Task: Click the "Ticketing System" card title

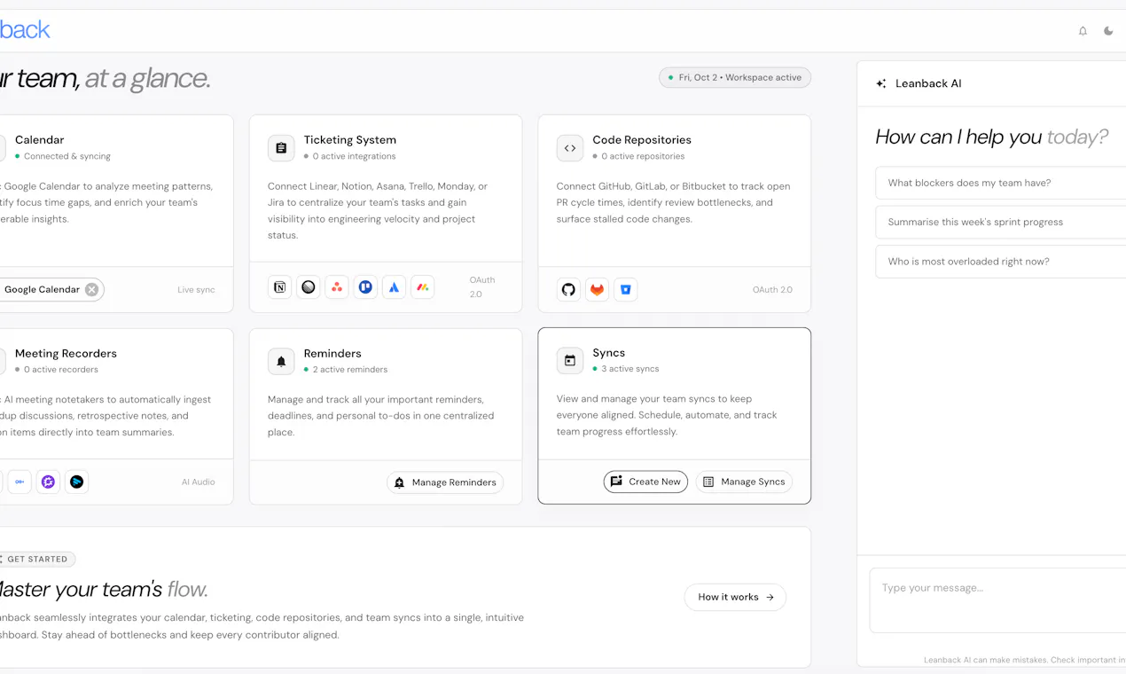Action: (x=350, y=140)
